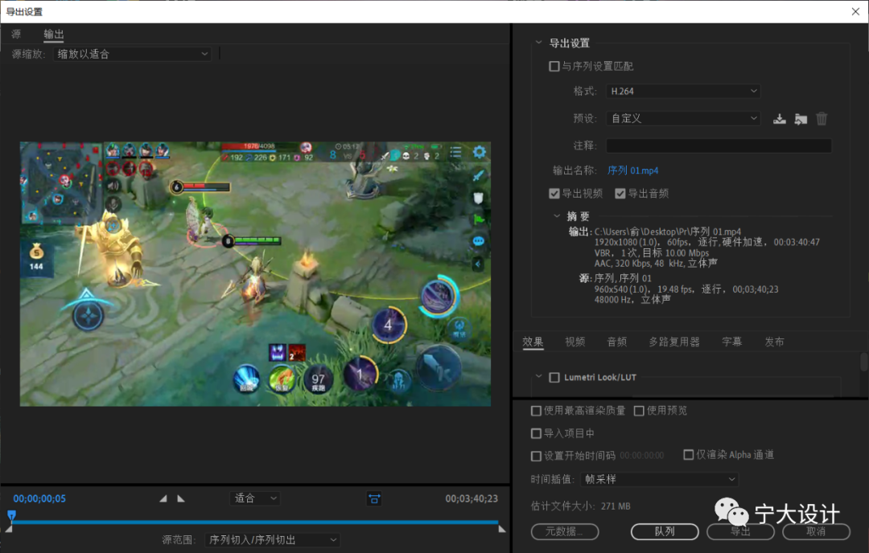Click the microphone icon in the game preview
The width and height of the screenshot is (869, 553).
(113, 204)
